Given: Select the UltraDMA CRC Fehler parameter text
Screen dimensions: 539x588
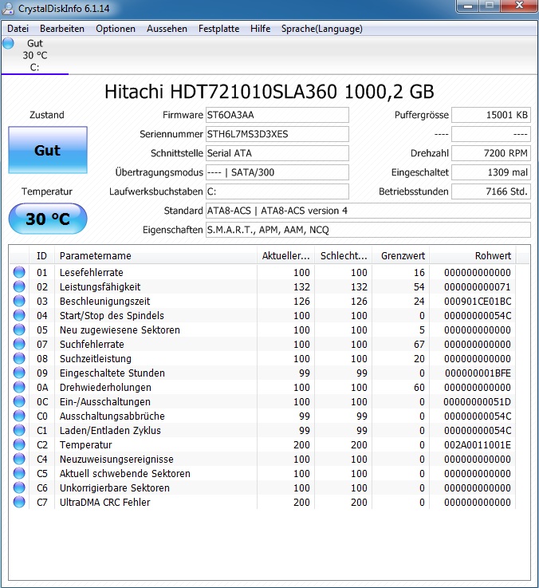Looking at the screenshot, I should tap(105, 502).
